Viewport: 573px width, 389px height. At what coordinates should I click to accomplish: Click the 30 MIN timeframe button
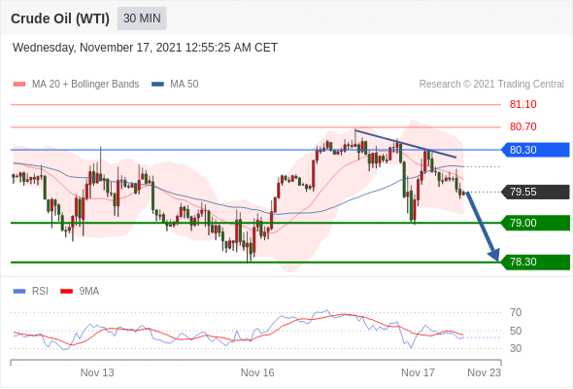click(142, 18)
